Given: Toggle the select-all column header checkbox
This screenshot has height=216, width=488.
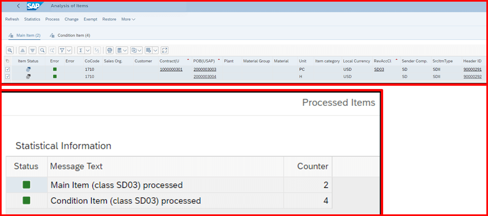Looking at the screenshot, I should click(x=7, y=61).
